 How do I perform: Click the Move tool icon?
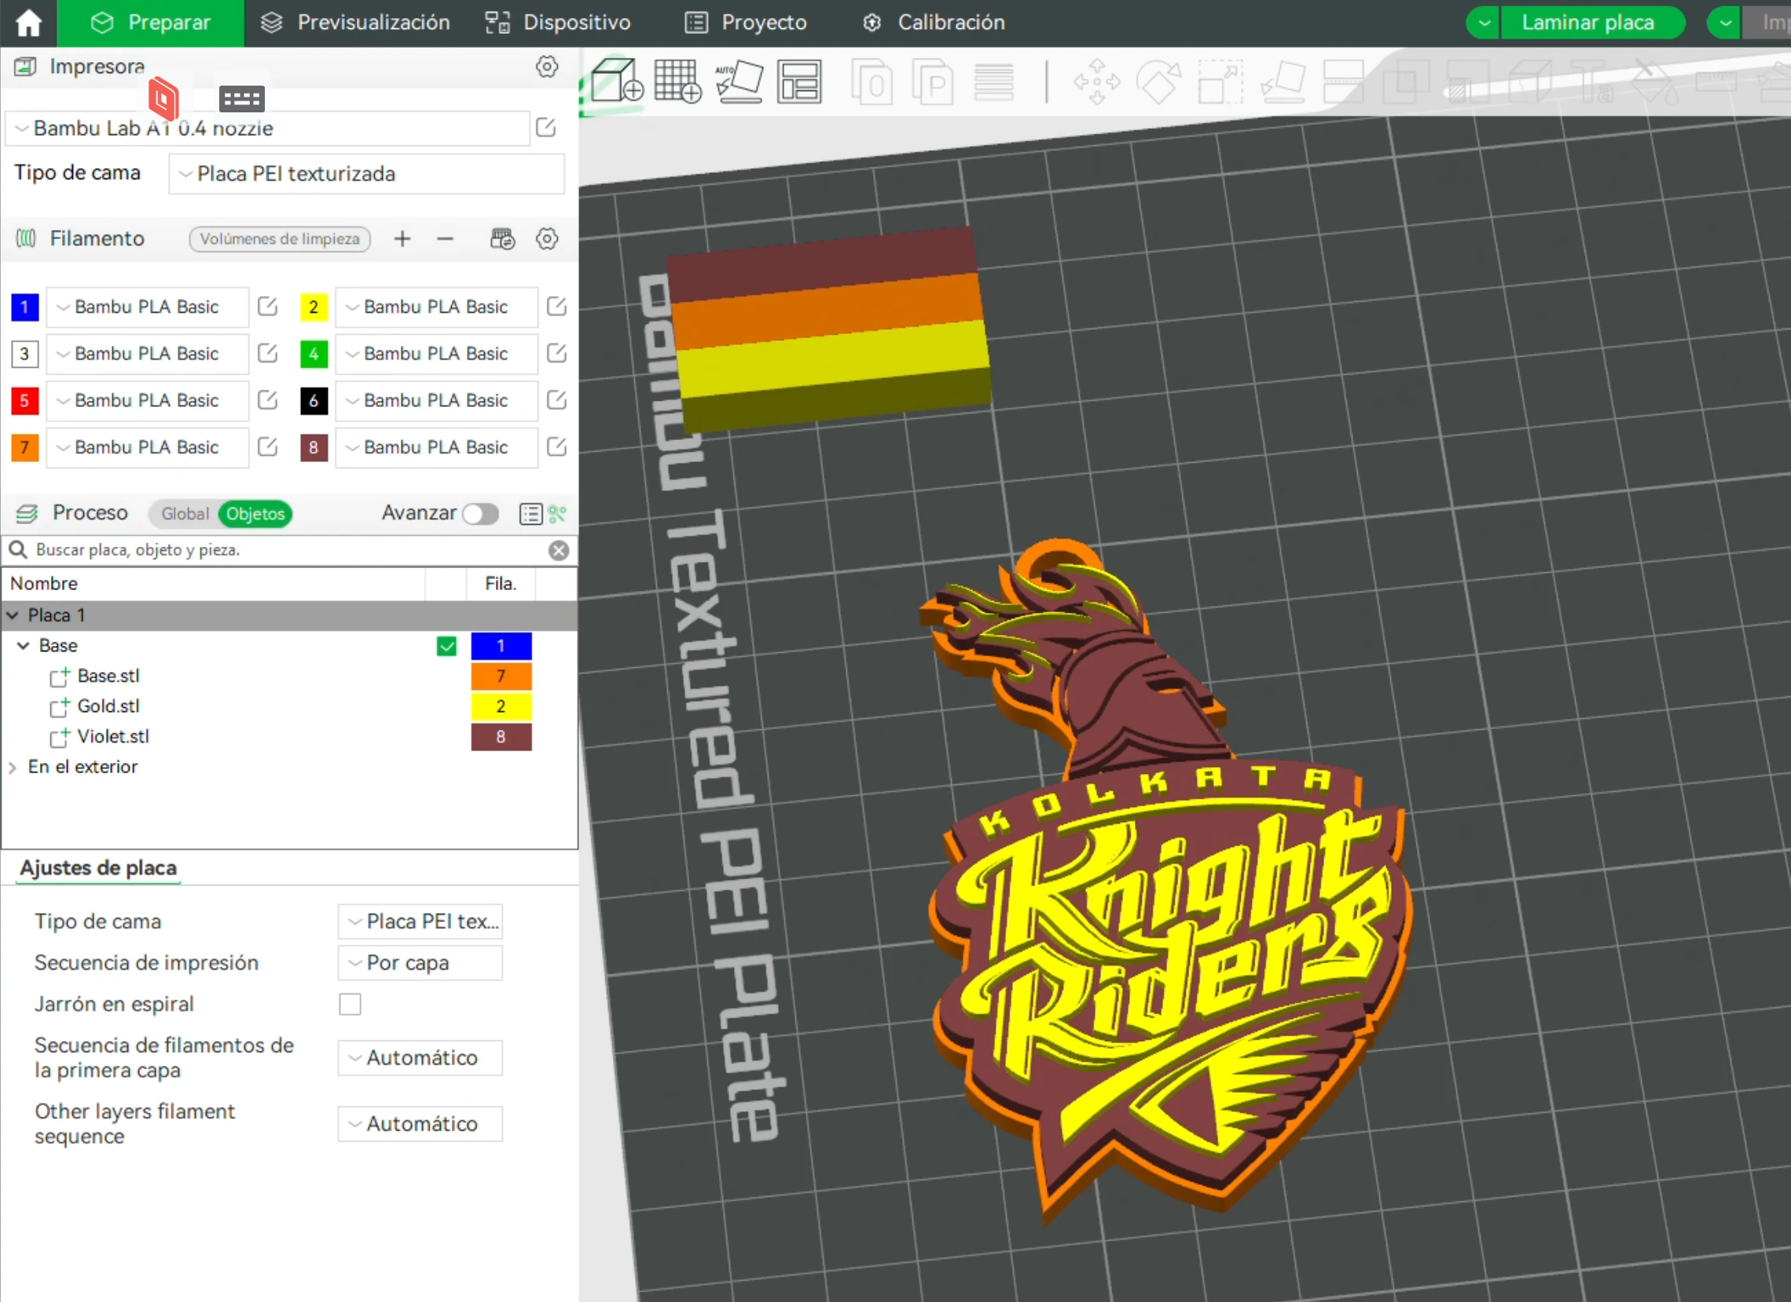[1096, 83]
